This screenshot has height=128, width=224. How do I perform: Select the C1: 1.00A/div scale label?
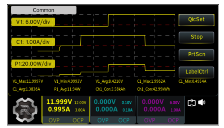pos(33,42)
